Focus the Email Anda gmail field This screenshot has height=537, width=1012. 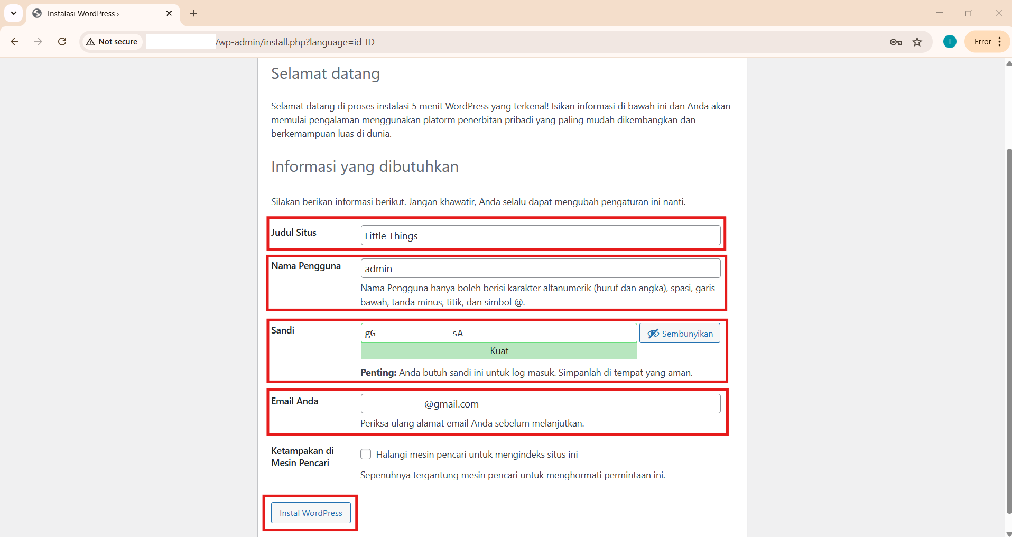point(540,403)
